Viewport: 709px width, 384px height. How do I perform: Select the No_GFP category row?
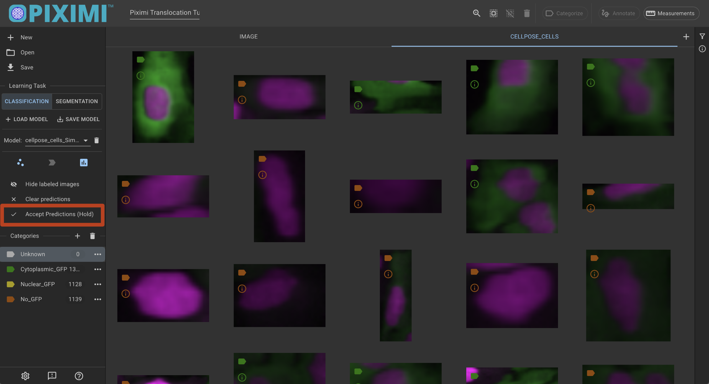coord(52,299)
